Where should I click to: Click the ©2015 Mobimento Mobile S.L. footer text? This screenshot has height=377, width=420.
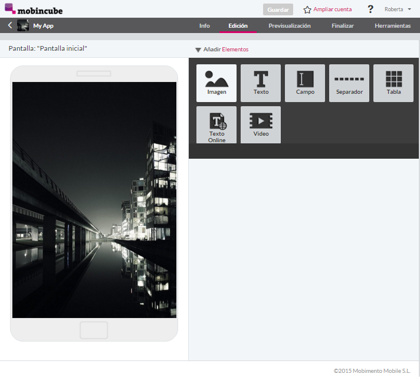pos(372,371)
